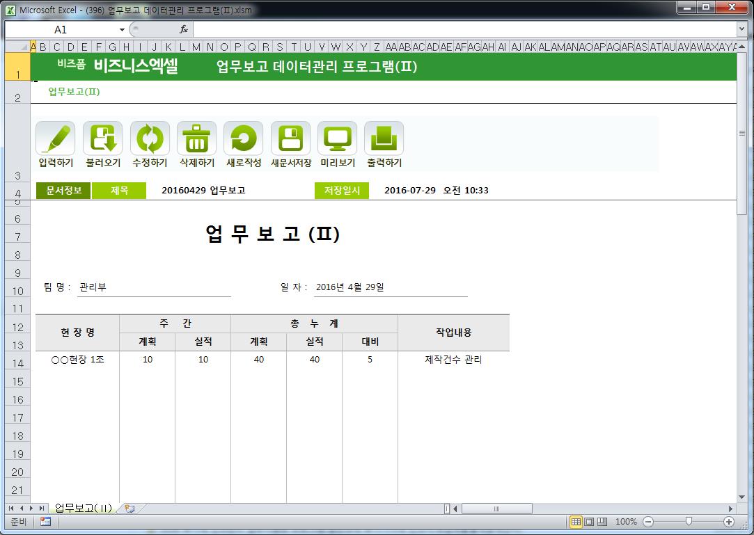This screenshot has height=535, width=754.
Task: Select the 제작건수 관리 cell
Action: [453, 360]
